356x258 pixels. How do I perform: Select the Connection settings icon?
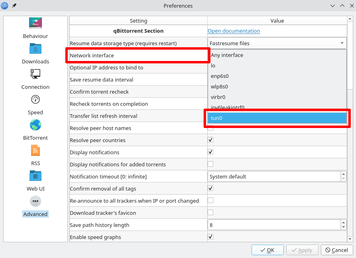pyautogui.click(x=35, y=74)
